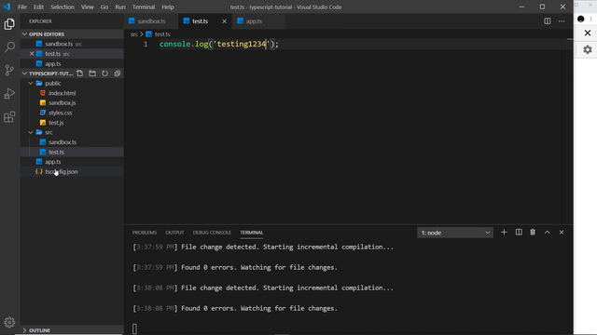Close test.ts in Open Editors list
Image resolution: width=597 pixels, height=335 pixels.
32,54
